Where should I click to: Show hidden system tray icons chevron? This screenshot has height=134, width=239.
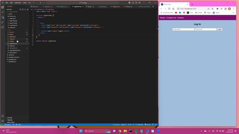[x=201, y=131]
